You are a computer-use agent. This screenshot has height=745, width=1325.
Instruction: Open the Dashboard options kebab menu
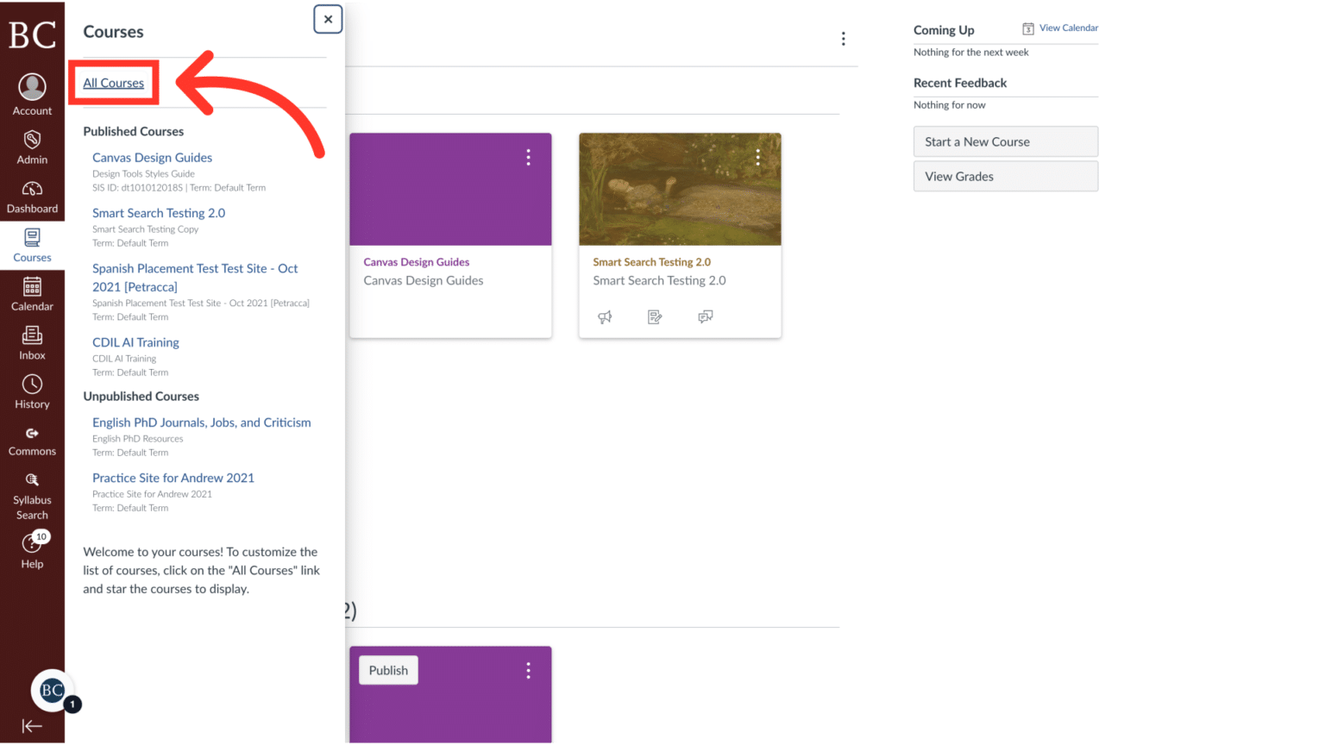coord(843,38)
